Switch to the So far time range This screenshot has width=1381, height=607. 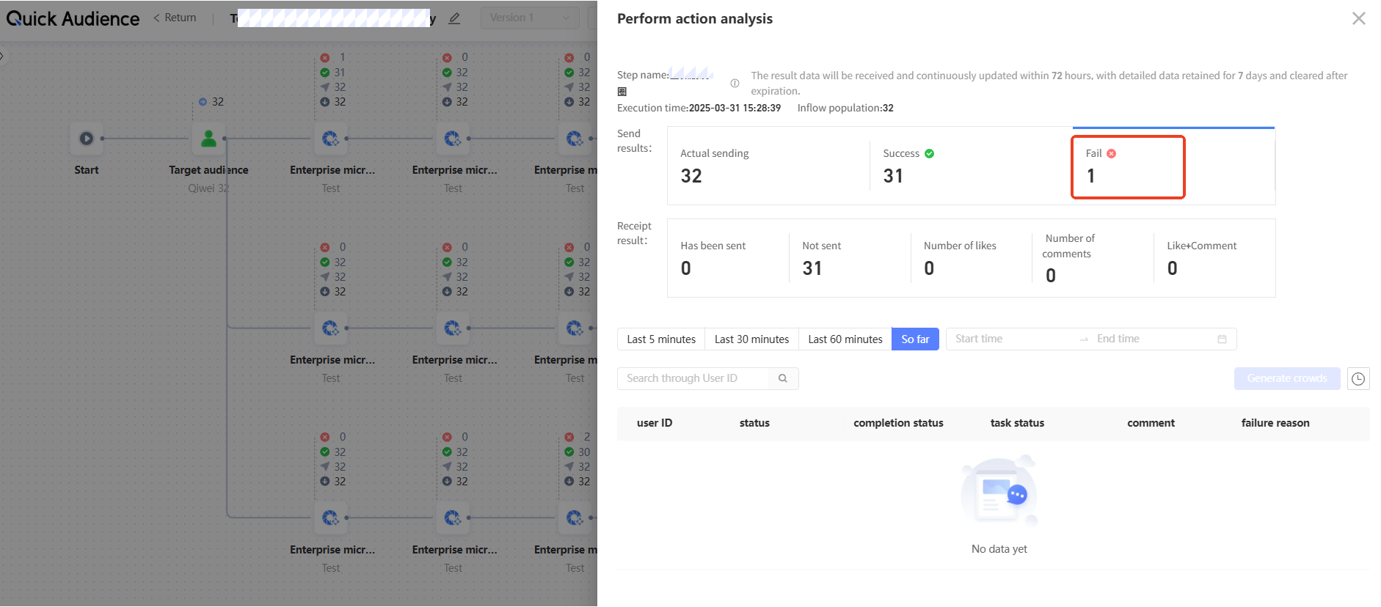pos(915,339)
